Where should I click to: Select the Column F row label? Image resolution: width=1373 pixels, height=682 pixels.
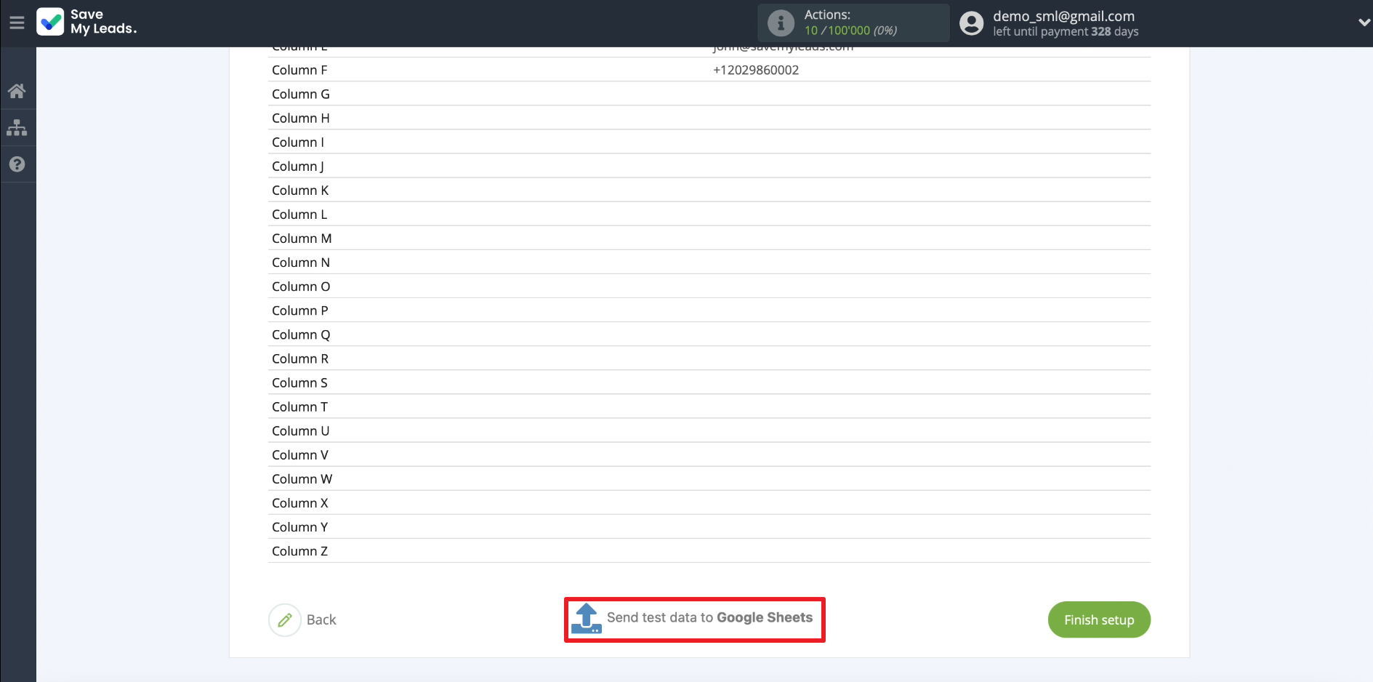pyautogui.click(x=299, y=70)
